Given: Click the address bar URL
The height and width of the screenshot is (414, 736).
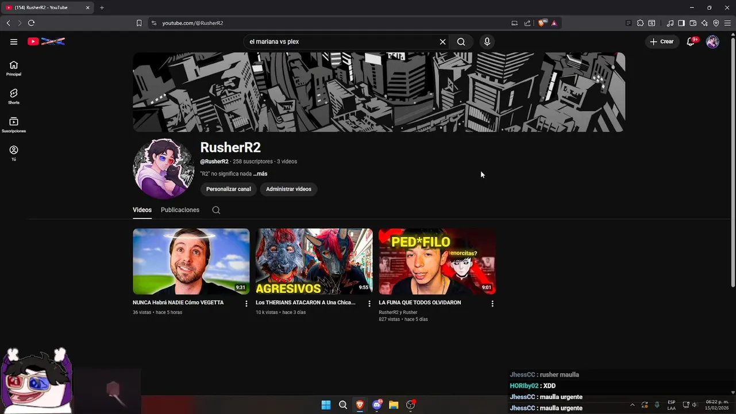Looking at the screenshot, I should (x=192, y=23).
